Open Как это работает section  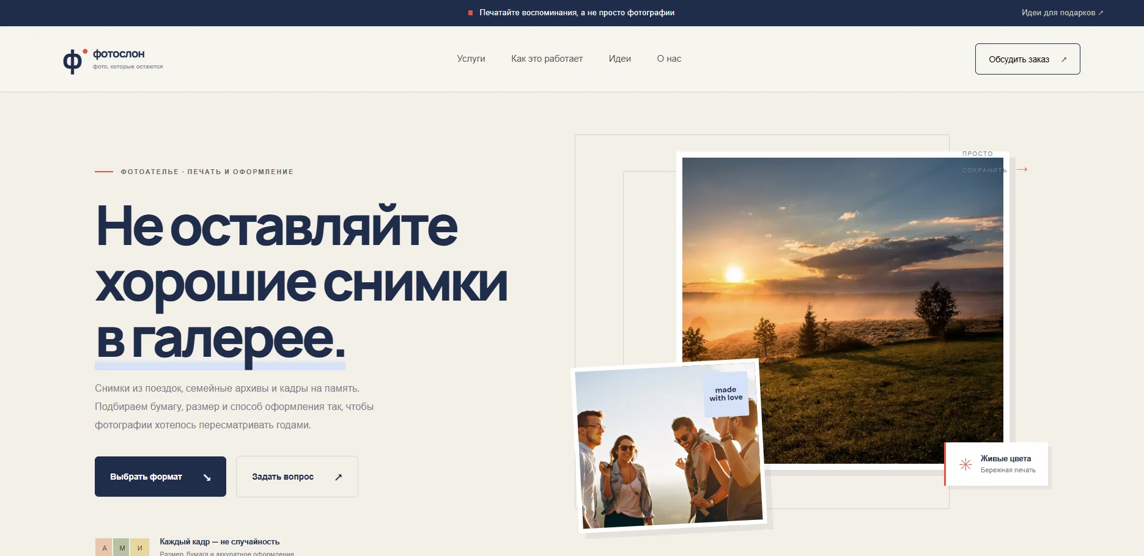[x=547, y=59]
